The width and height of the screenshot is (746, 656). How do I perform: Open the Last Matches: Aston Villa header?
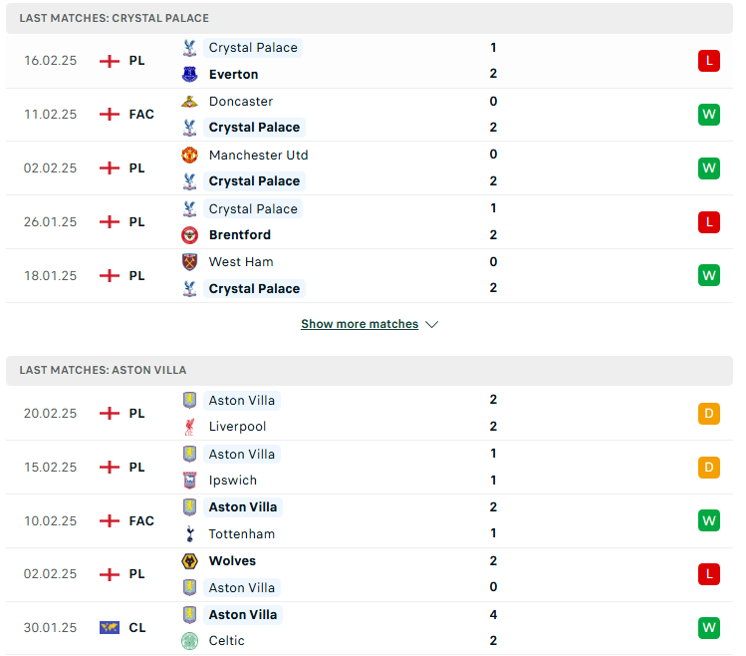click(x=370, y=370)
